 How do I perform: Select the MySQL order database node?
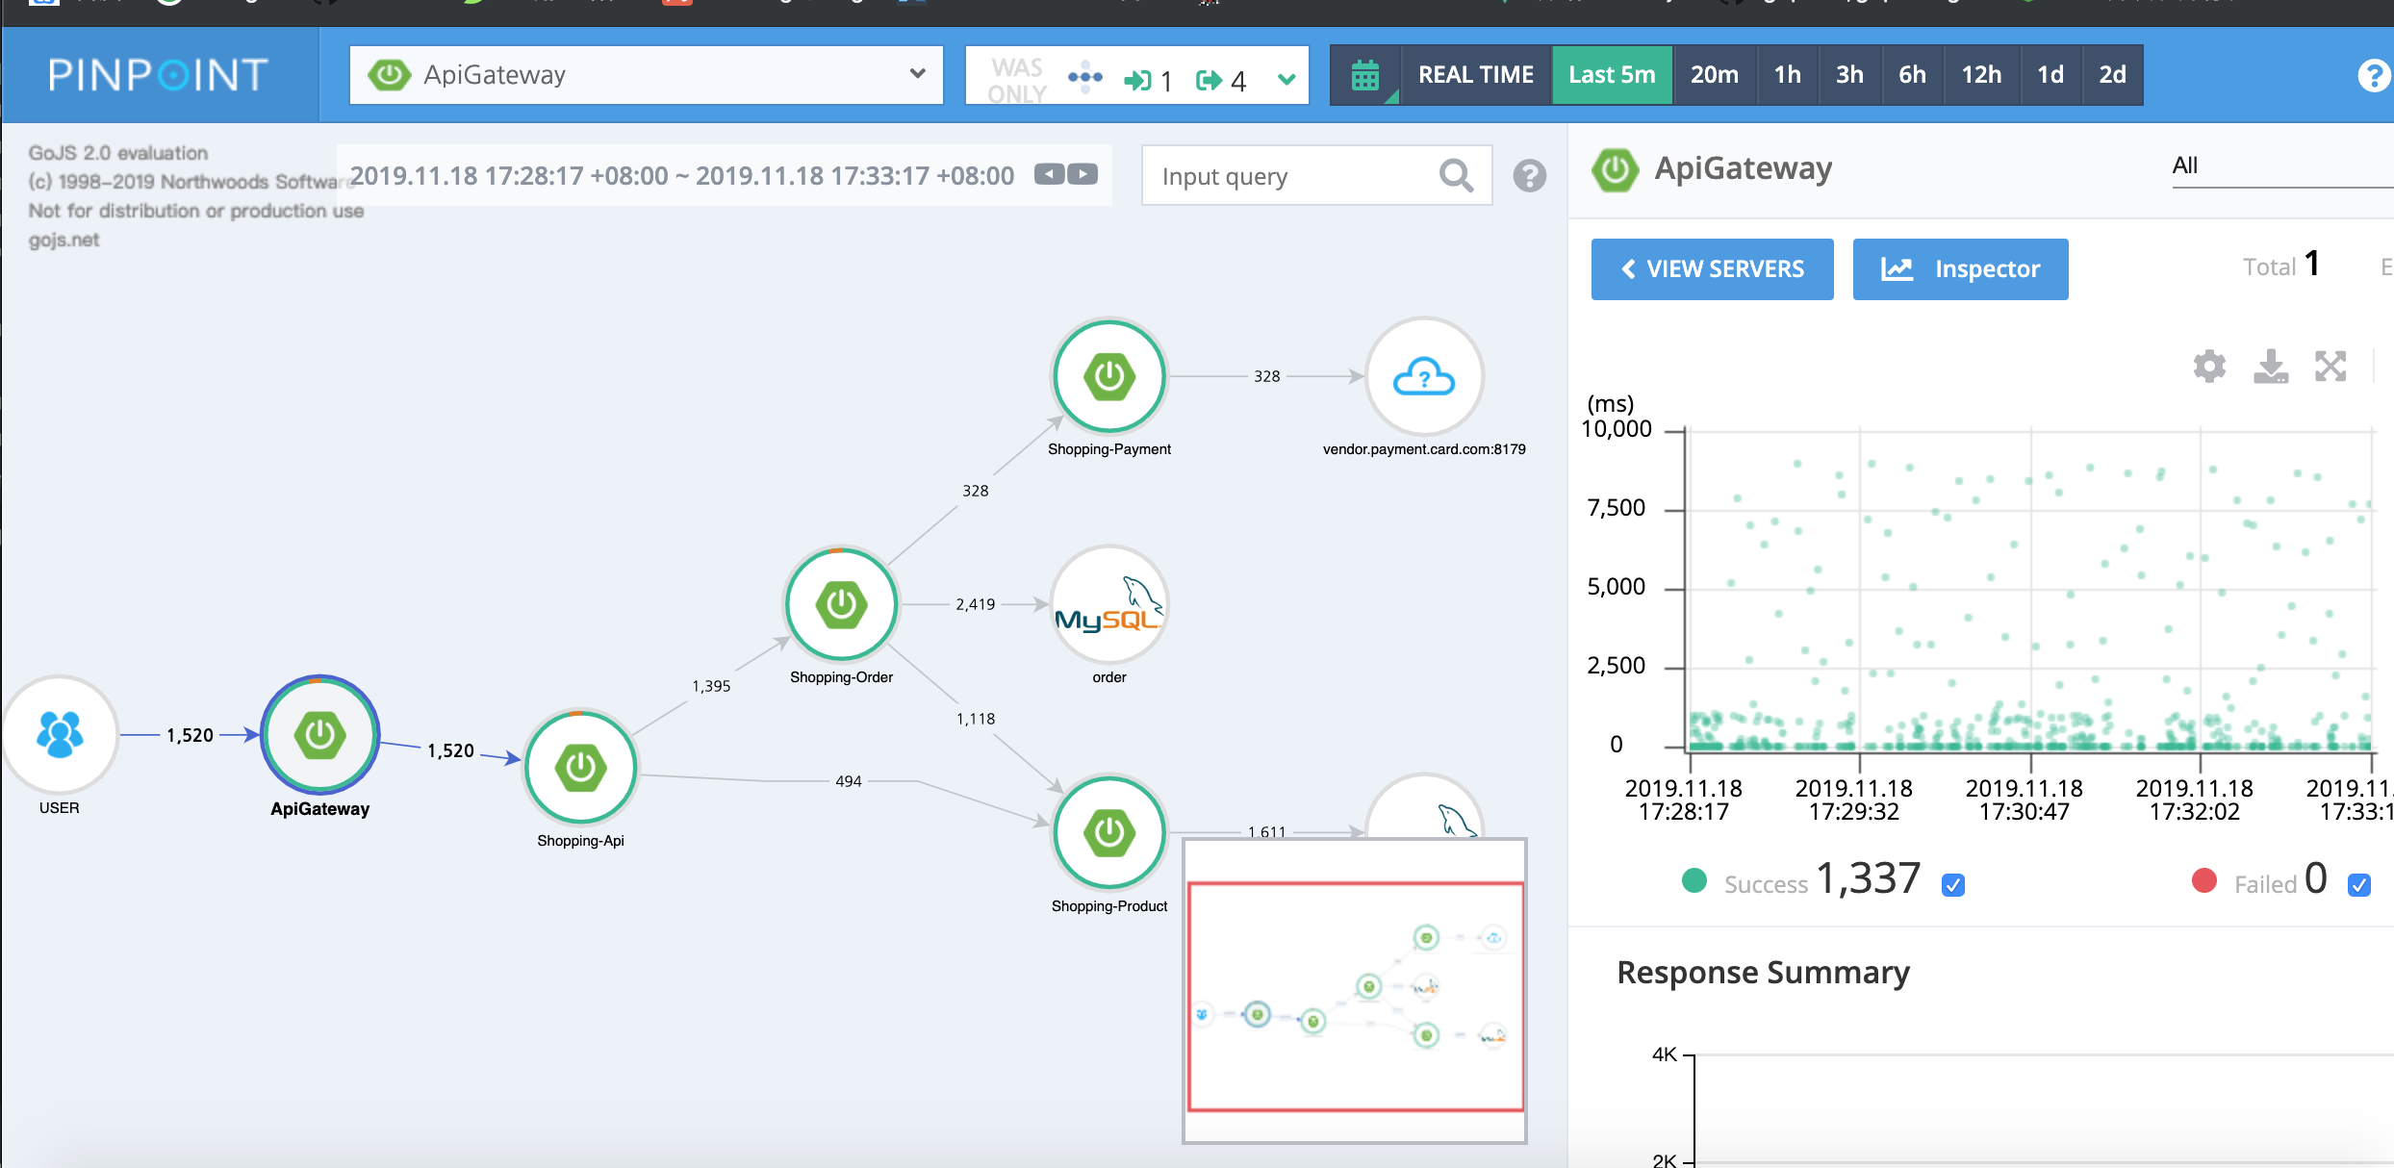[x=1109, y=605]
